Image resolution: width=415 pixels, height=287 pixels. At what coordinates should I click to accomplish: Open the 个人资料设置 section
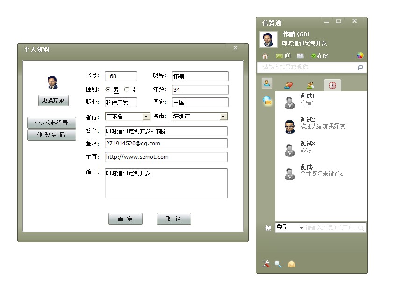(x=51, y=123)
